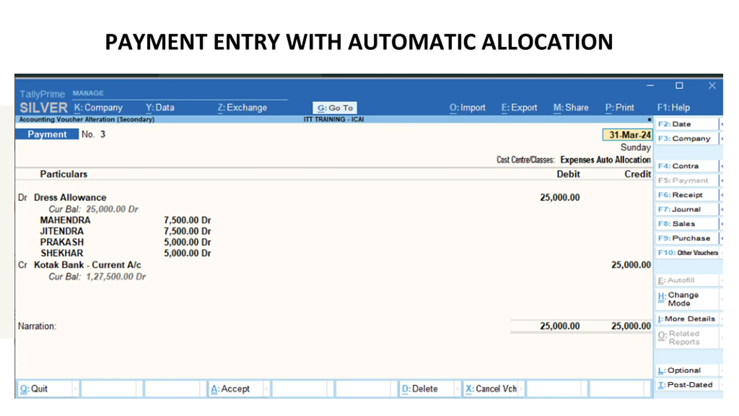739x416 pixels.
Task: Open F10: Other Vouchers
Action: click(687, 253)
